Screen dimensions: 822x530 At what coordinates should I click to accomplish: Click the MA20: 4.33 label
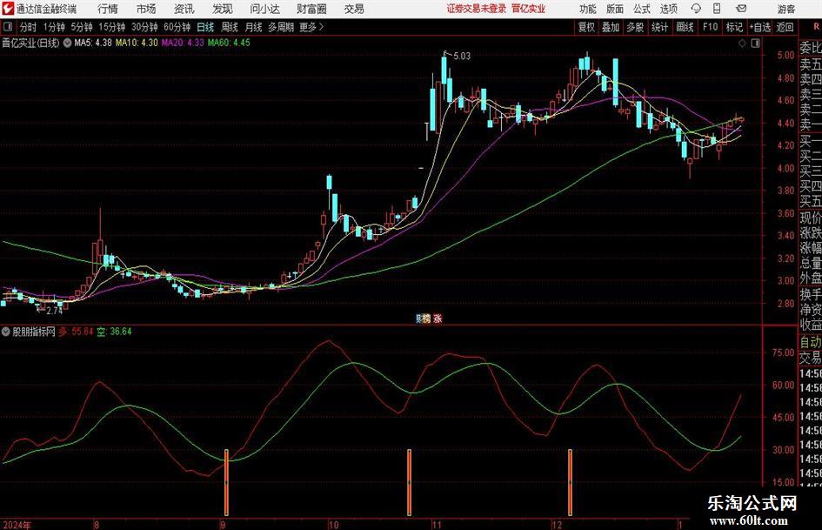pyautogui.click(x=183, y=43)
